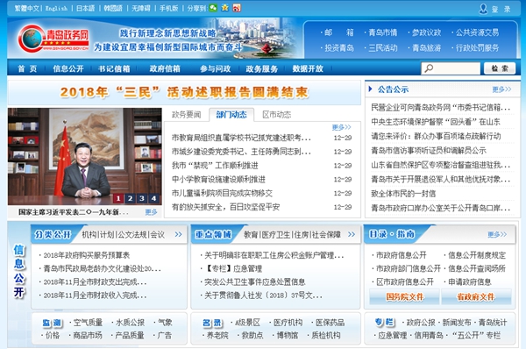
Task: Open the notice 致全体市民的一封信
Action: click(x=403, y=194)
